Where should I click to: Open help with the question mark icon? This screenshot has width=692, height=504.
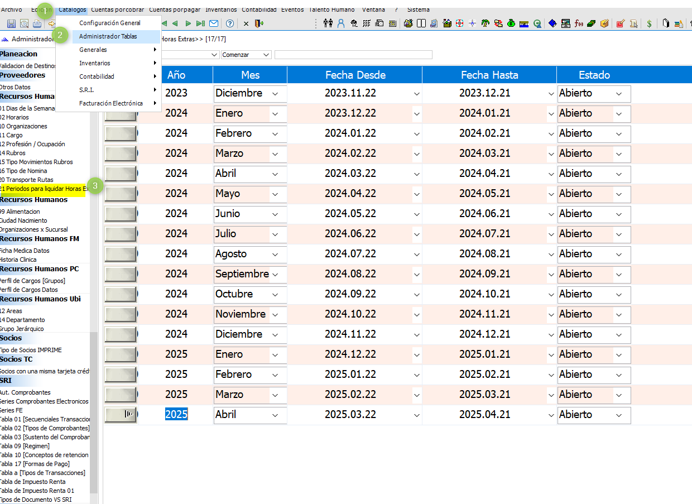(x=229, y=23)
